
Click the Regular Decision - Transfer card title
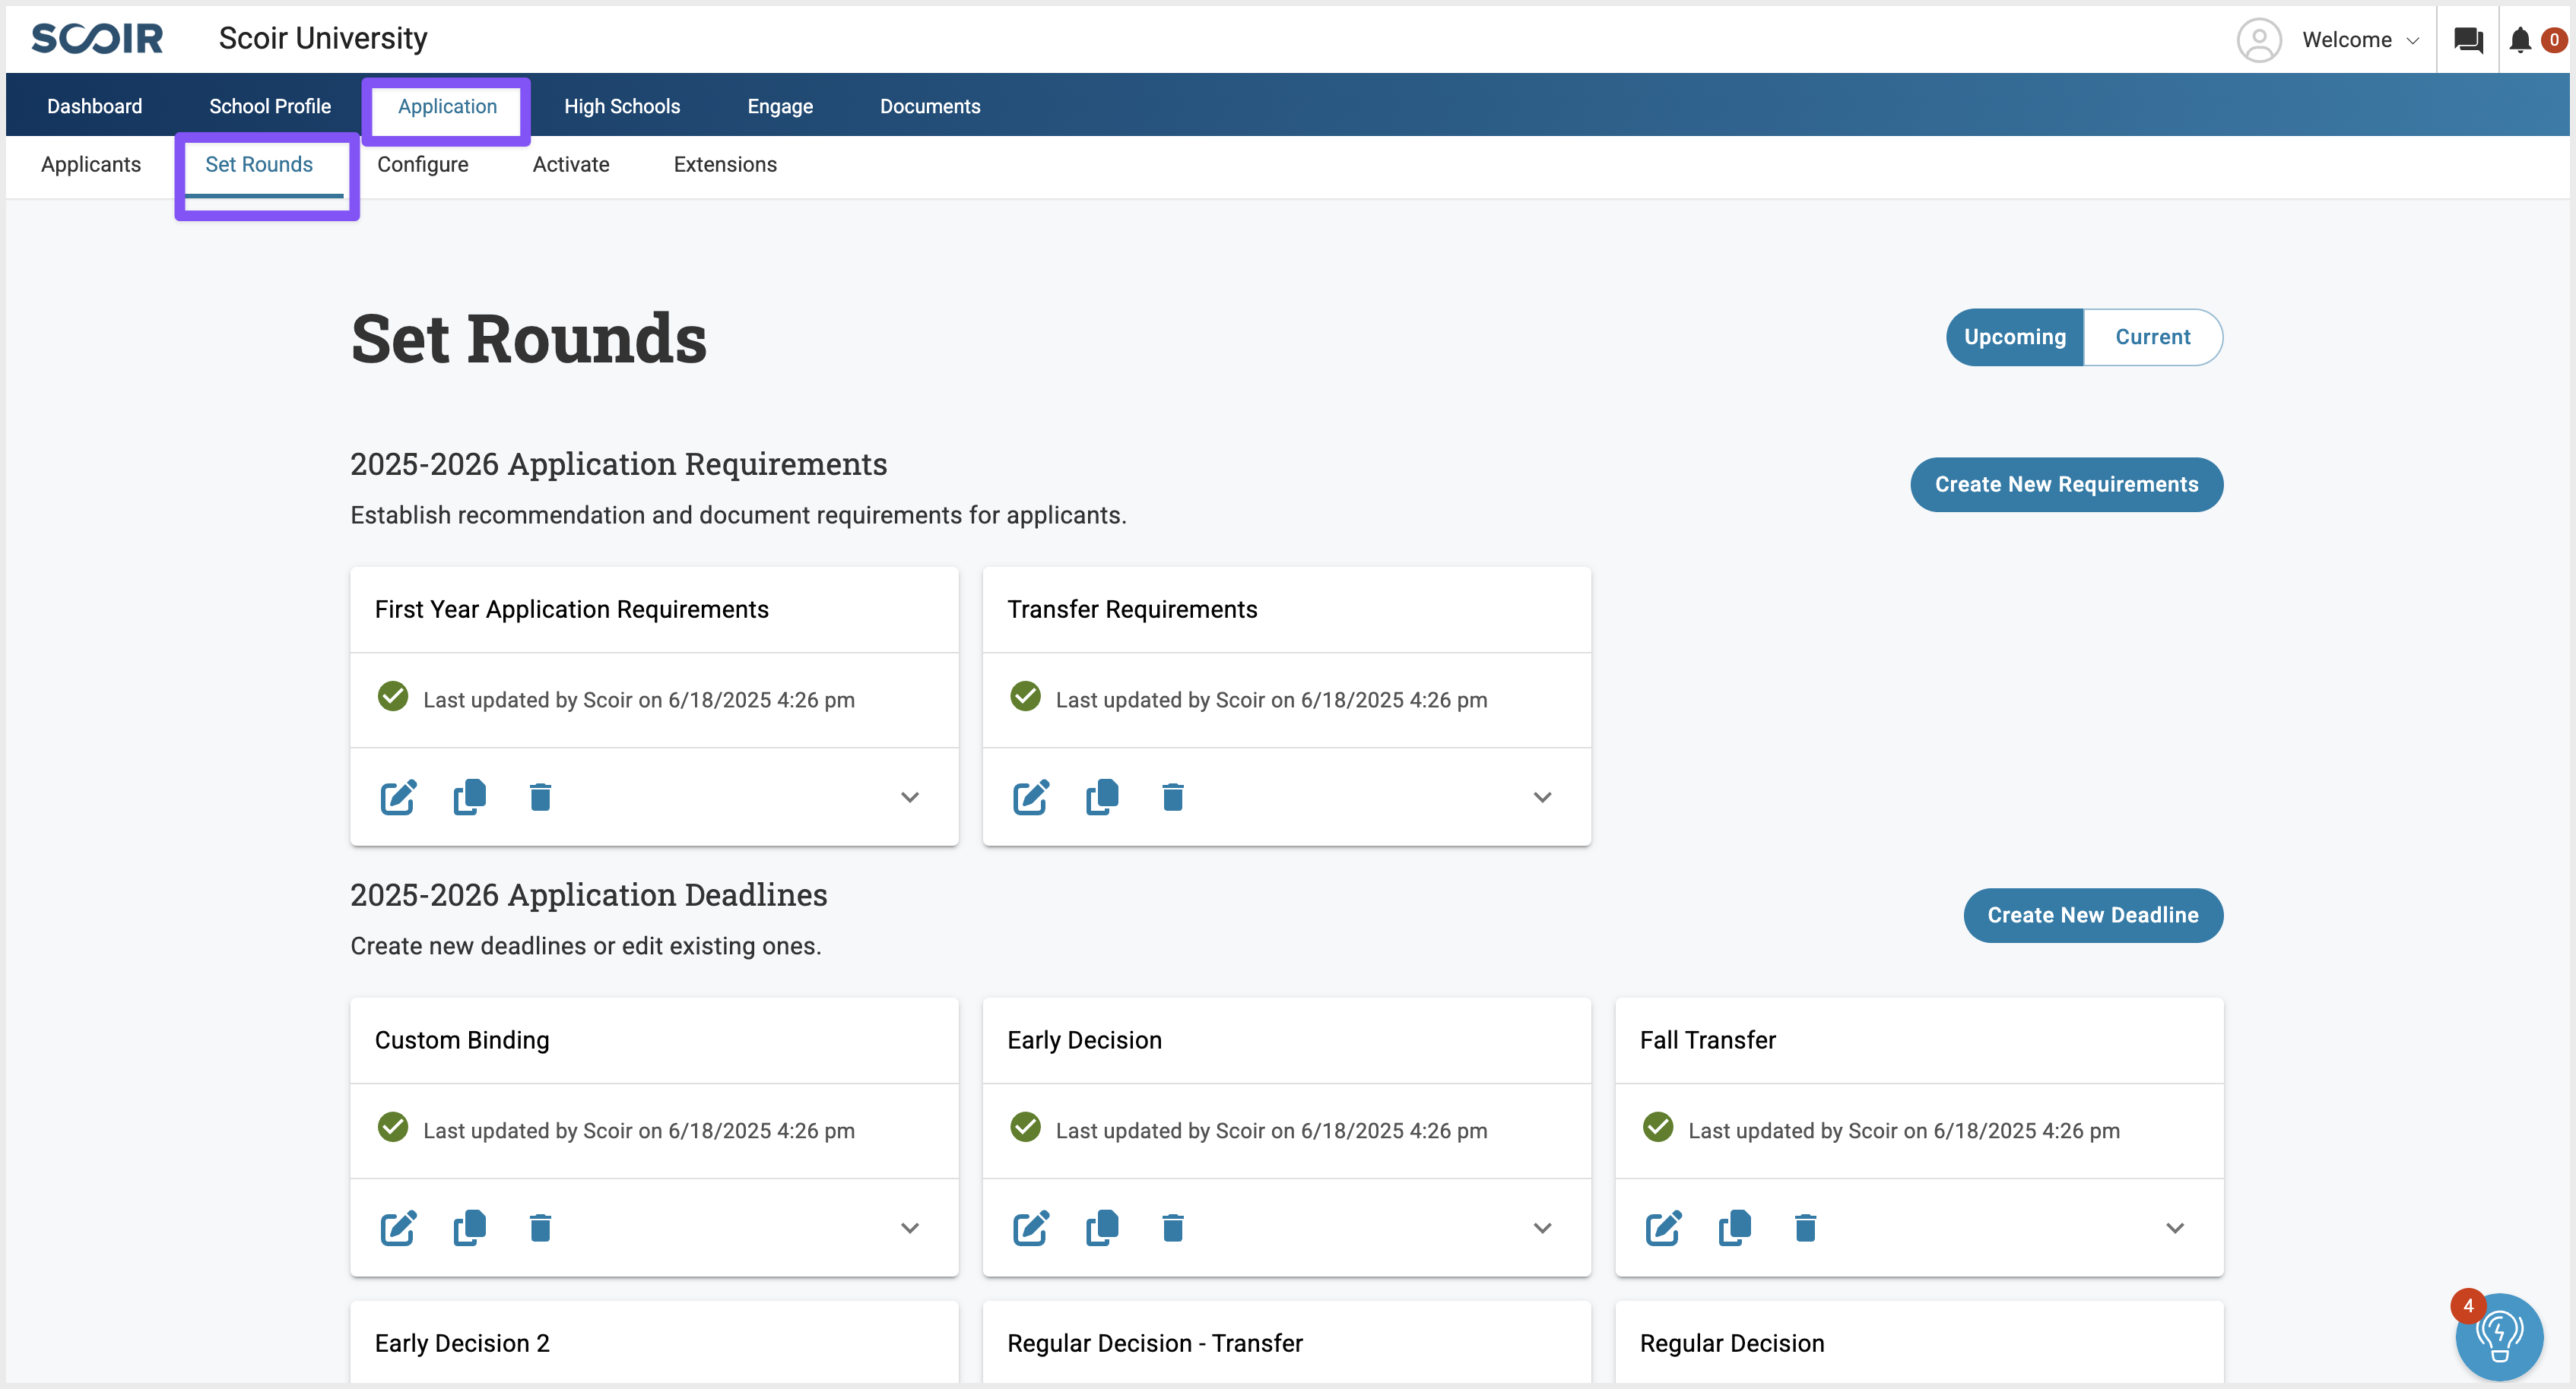pos(1155,1343)
